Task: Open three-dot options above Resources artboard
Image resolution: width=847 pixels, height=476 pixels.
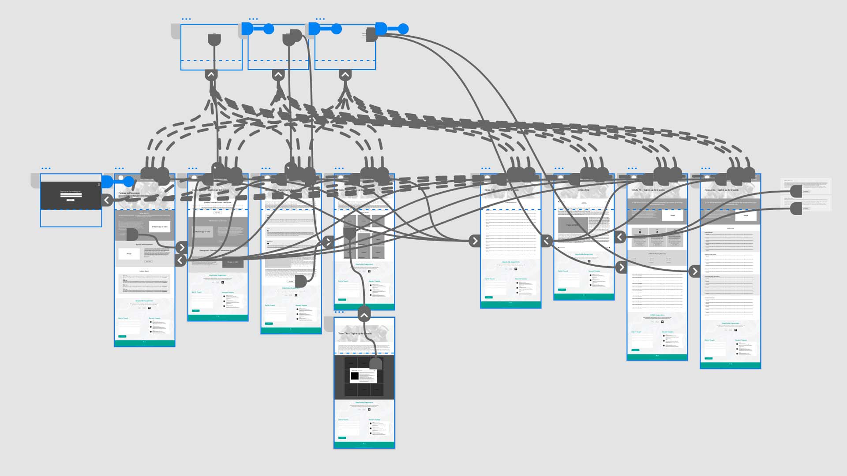Action: (x=706, y=168)
